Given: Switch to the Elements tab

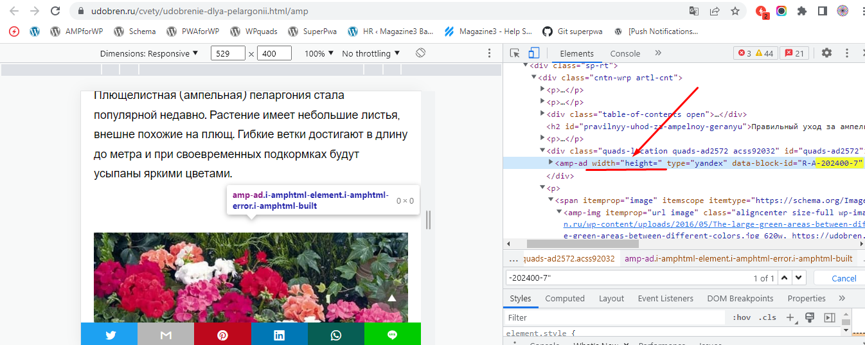Looking at the screenshot, I should 576,53.
